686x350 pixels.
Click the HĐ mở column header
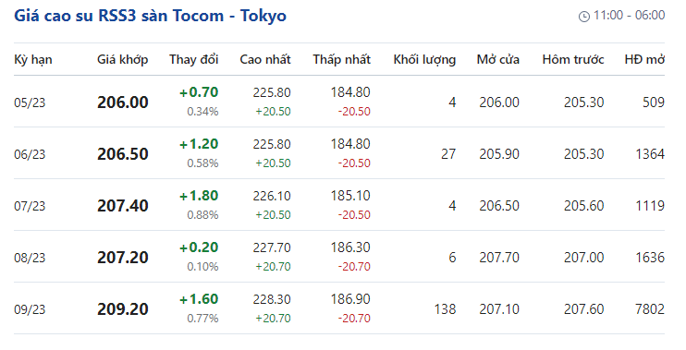(644, 59)
